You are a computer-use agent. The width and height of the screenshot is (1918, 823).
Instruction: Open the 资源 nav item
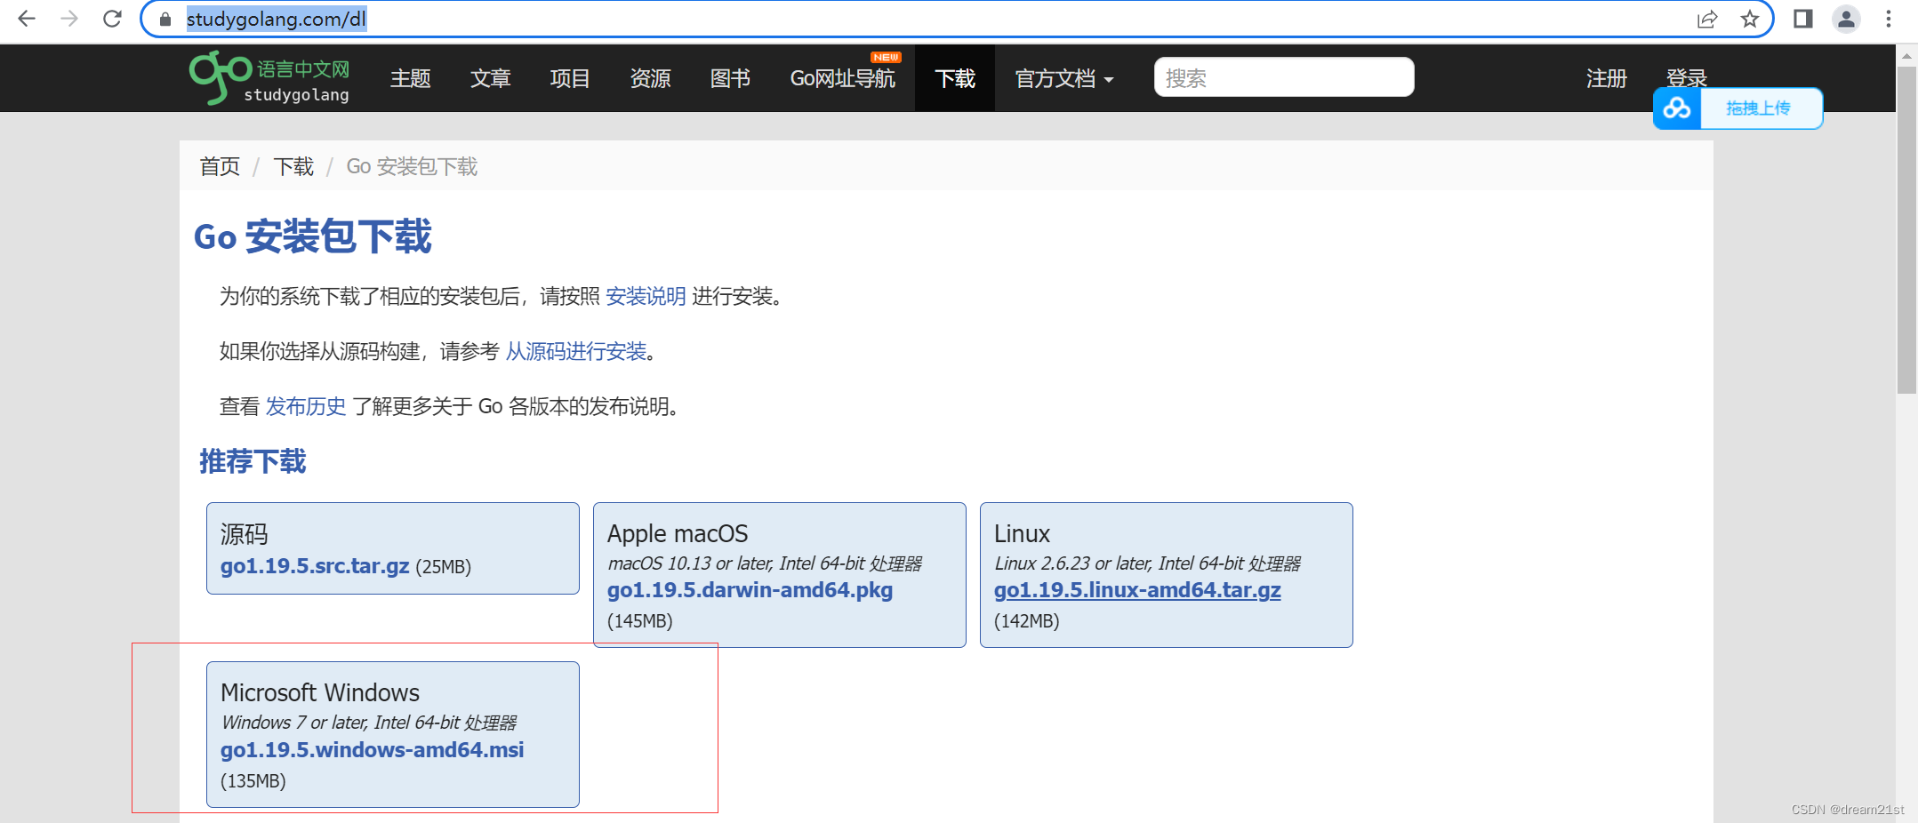[x=650, y=78]
